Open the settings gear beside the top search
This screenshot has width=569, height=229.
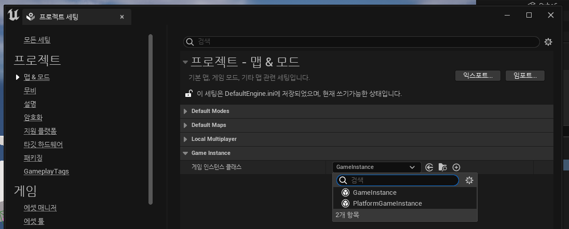(548, 42)
